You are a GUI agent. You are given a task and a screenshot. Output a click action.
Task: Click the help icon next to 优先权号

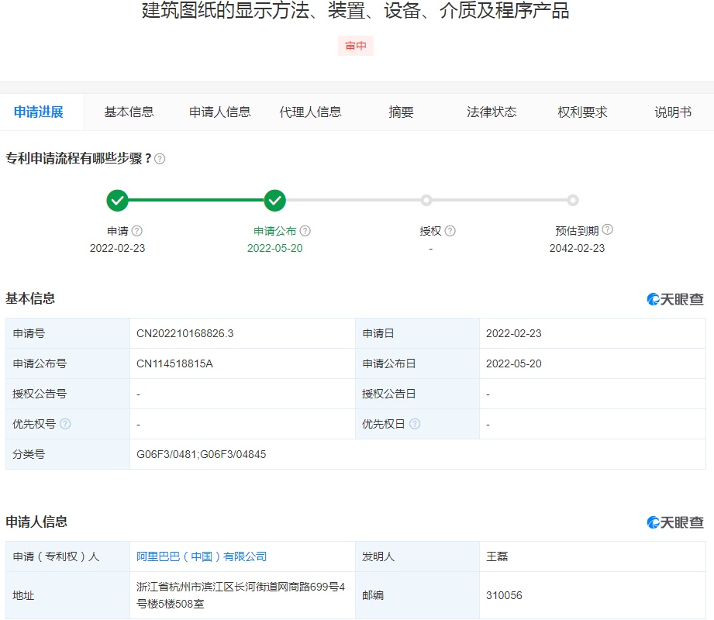pos(65,424)
